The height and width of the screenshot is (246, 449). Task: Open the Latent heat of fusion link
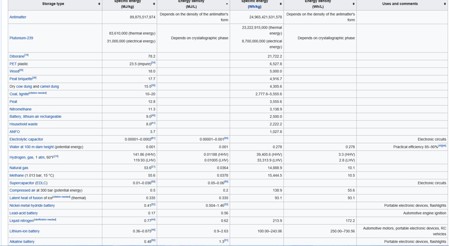[27, 198]
